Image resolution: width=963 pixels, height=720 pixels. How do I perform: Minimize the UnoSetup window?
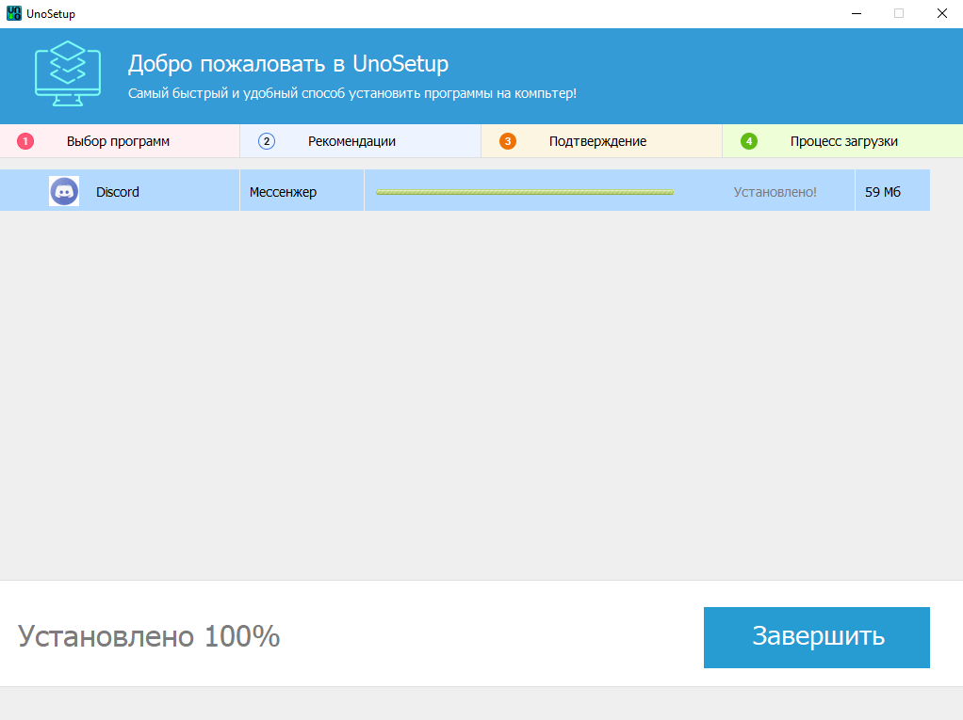pyautogui.click(x=856, y=14)
